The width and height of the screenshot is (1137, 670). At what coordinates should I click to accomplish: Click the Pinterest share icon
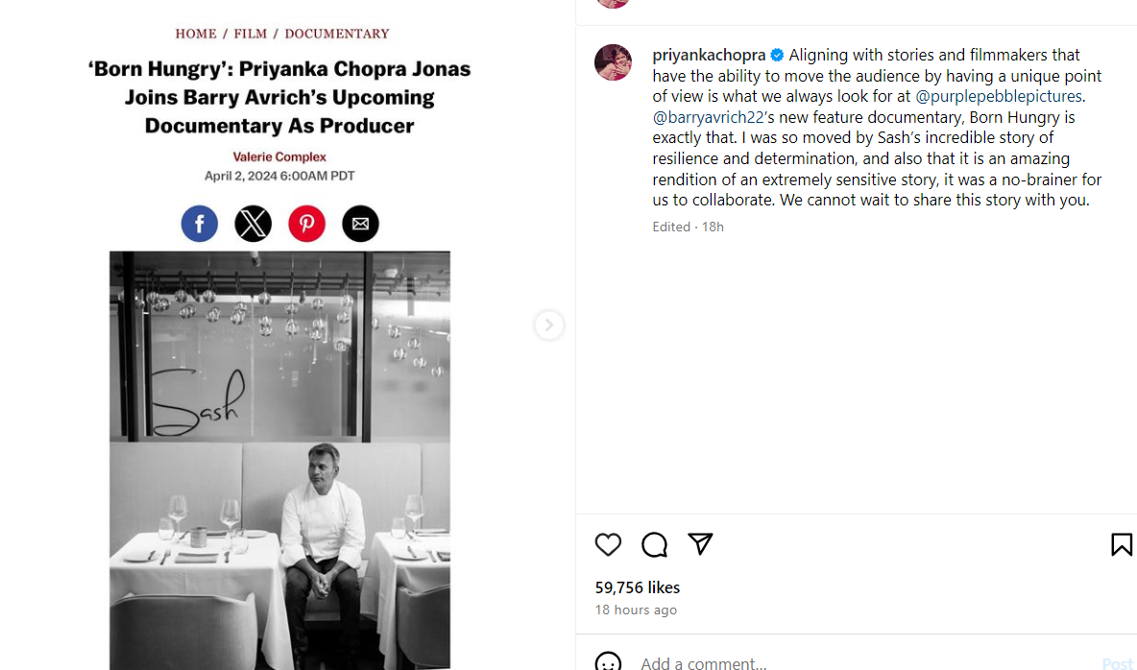tap(307, 224)
